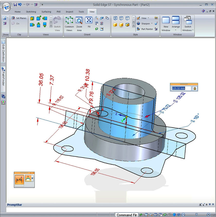Image resolution: width=216 pixels, height=217 pixels.
Task: Click the text style icon beside Part Painter
Action: 156,29
